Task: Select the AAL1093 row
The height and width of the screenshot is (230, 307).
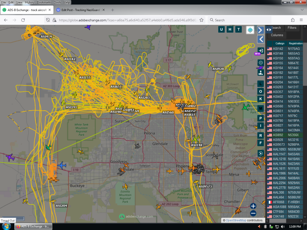Action: tap(285, 149)
